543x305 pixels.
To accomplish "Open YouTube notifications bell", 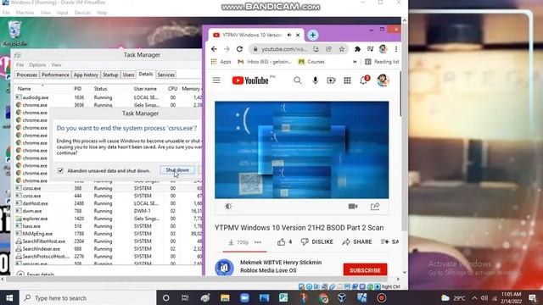I will [x=364, y=80].
